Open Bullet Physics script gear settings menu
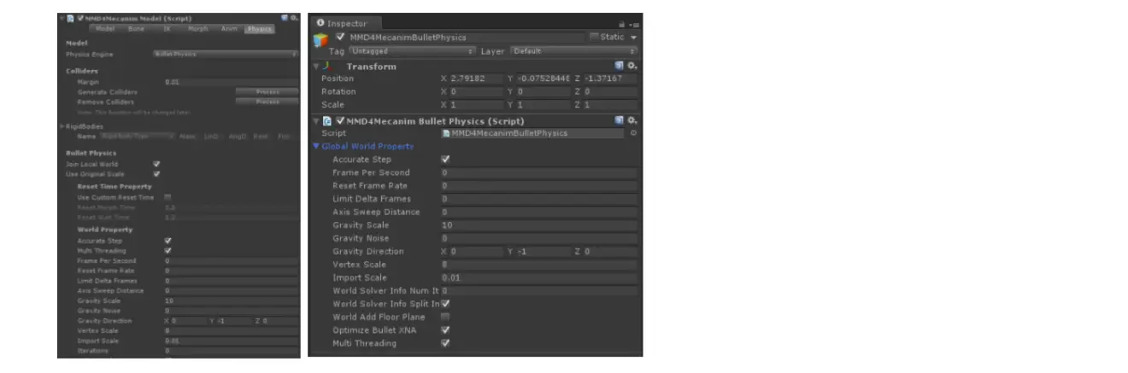The height and width of the screenshot is (373, 1128). [632, 121]
